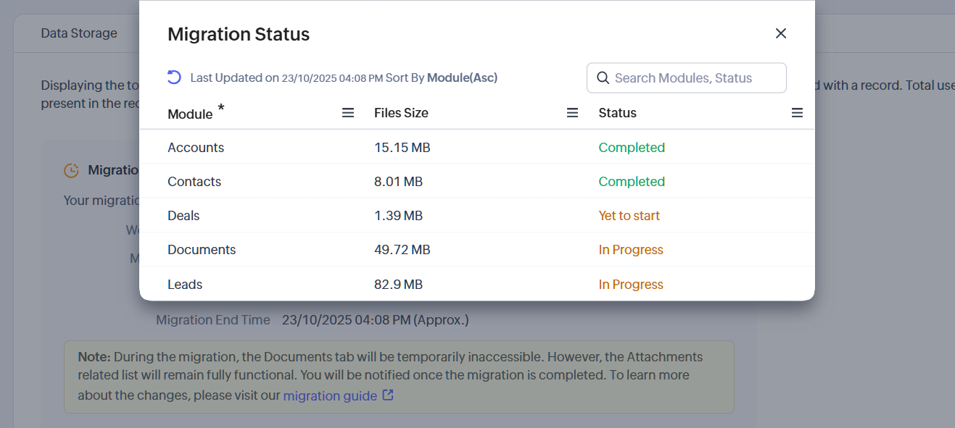
Task: Click the Files Size column header
Action: (x=401, y=113)
